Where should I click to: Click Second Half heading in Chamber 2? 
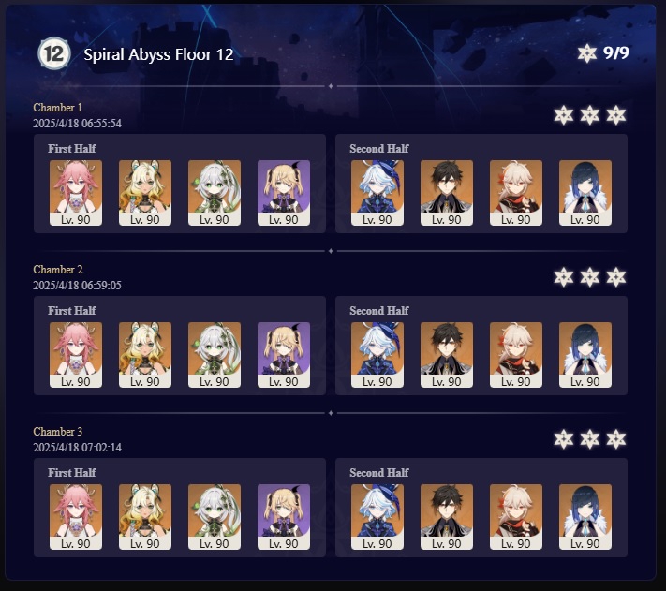pos(378,311)
